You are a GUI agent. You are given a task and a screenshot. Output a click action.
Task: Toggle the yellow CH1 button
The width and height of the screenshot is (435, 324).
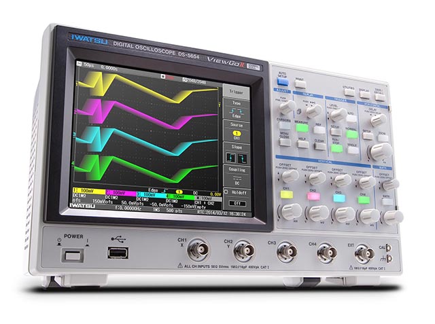click(x=286, y=194)
